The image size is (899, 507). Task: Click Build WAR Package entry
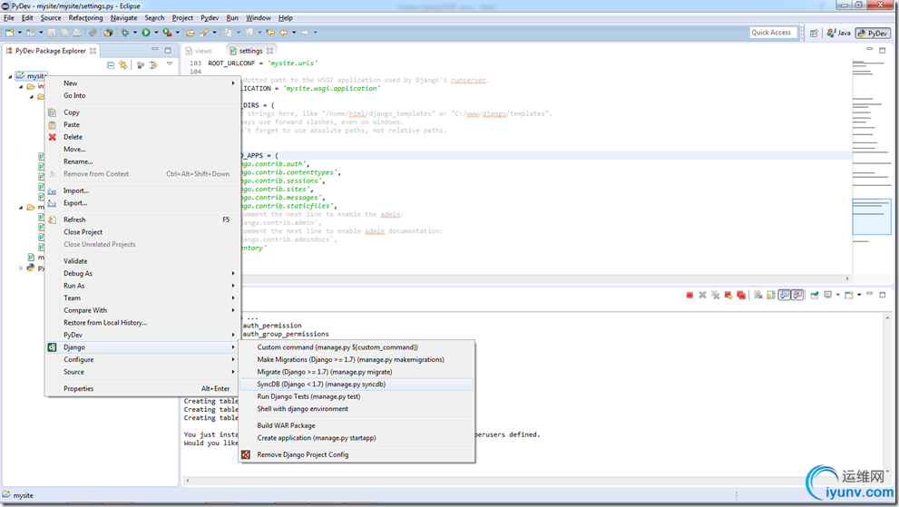356,425
